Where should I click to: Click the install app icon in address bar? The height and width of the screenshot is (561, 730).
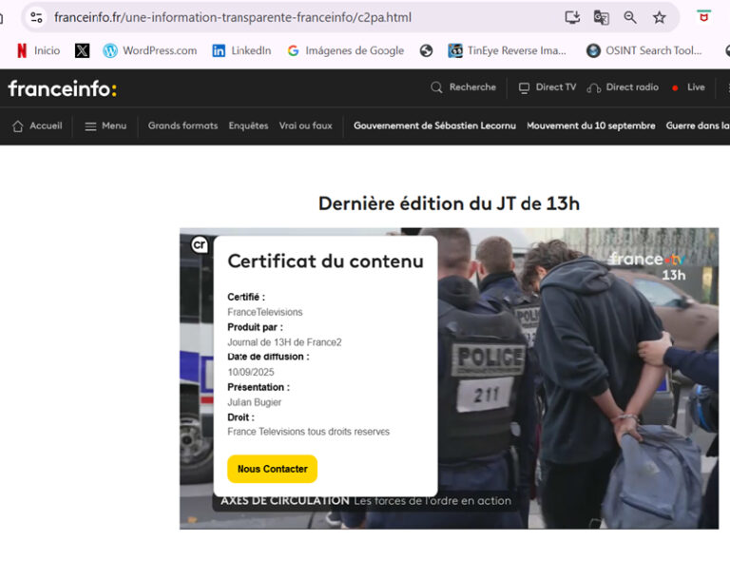[x=572, y=17]
